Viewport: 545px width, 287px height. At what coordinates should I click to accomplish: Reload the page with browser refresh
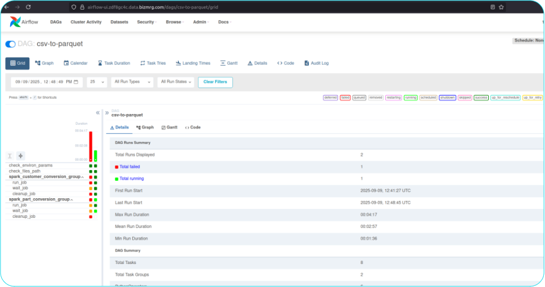(x=29, y=7)
